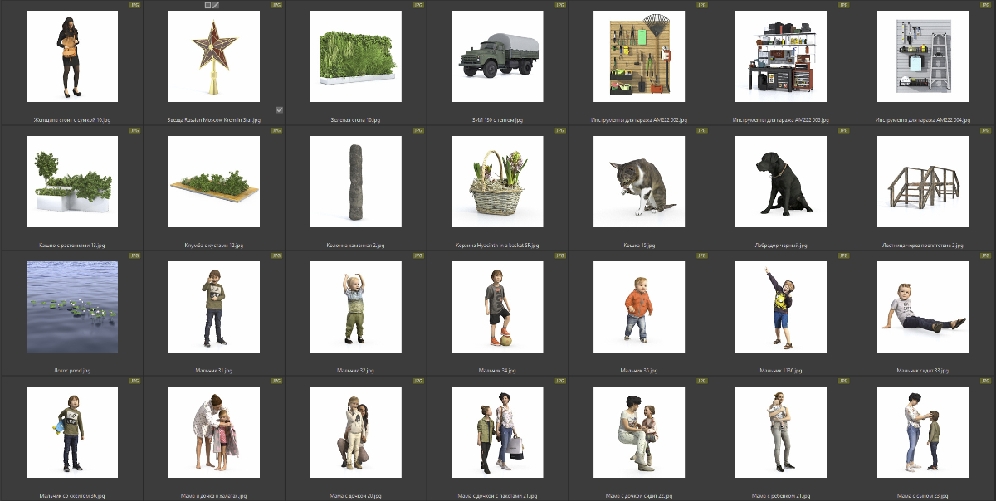This screenshot has height=501, width=996.
Task: Select the ZIL 130 truck thumbnail
Action: point(497,56)
